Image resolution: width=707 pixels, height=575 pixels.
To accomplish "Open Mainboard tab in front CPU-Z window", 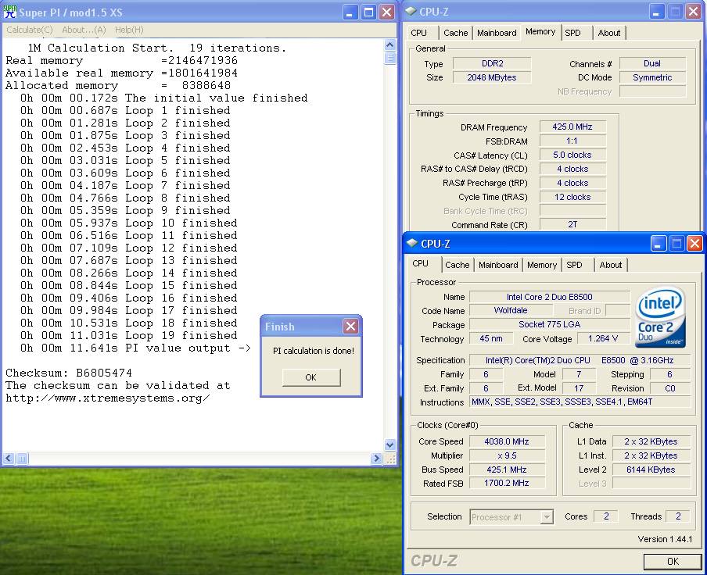I will click(498, 265).
